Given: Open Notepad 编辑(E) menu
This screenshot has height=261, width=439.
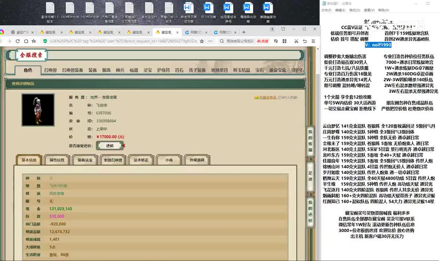Looking at the screenshot, I should click(340, 10).
